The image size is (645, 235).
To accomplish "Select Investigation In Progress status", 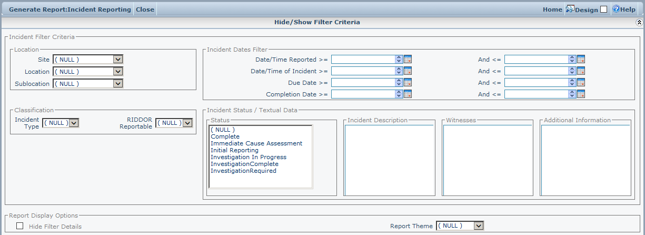I will click(249, 157).
